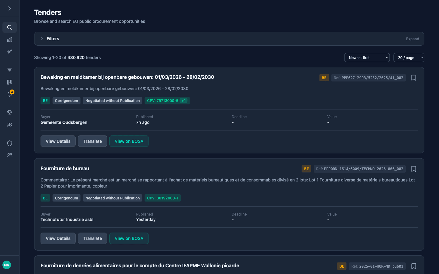
Task: Change results per page via 20/page dropdown
Action: [x=409, y=58]
